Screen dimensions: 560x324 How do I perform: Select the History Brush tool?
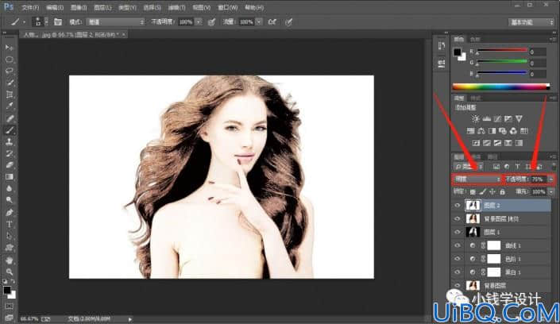[x=10, y=153]
